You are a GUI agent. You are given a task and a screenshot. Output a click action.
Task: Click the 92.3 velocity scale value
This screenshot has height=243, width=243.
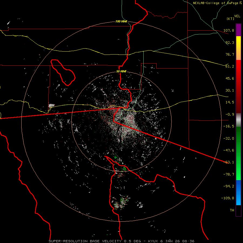click(x=230, y=42)
